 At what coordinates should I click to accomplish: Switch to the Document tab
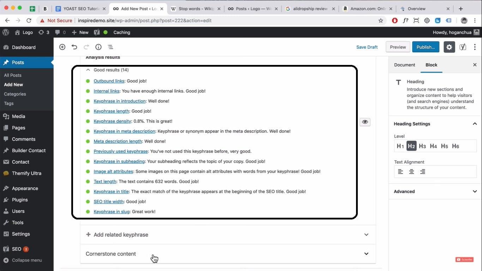pos(404,65)
